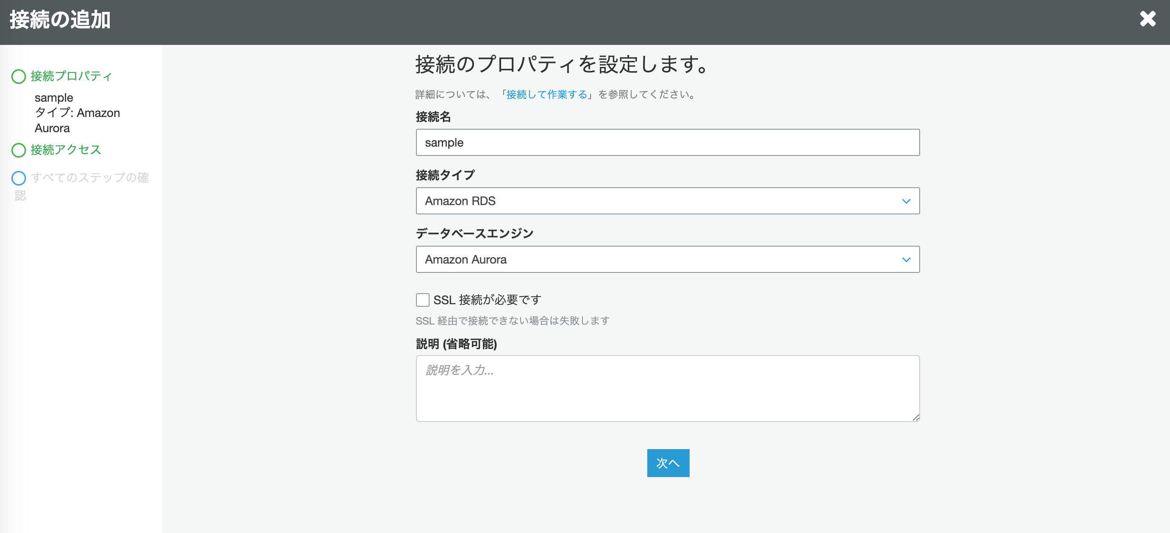Go to the 接続プロパティ step

tap(71, 76)
